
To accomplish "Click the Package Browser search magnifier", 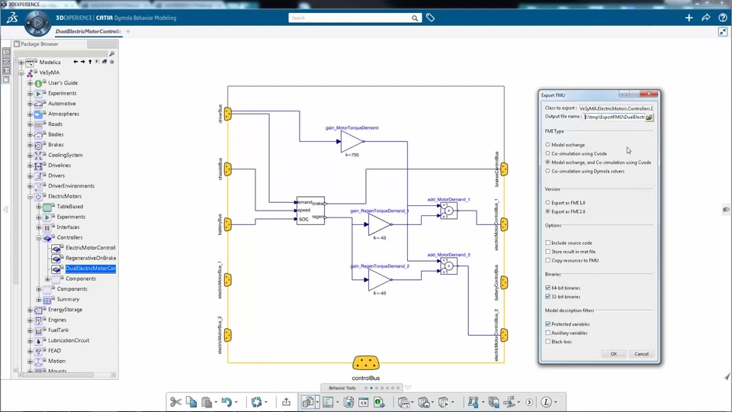I will click(111, 53).
